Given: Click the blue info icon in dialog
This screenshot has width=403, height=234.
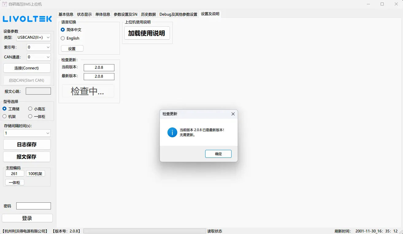Looking at the screenshot, I should [x=172, y=132].
